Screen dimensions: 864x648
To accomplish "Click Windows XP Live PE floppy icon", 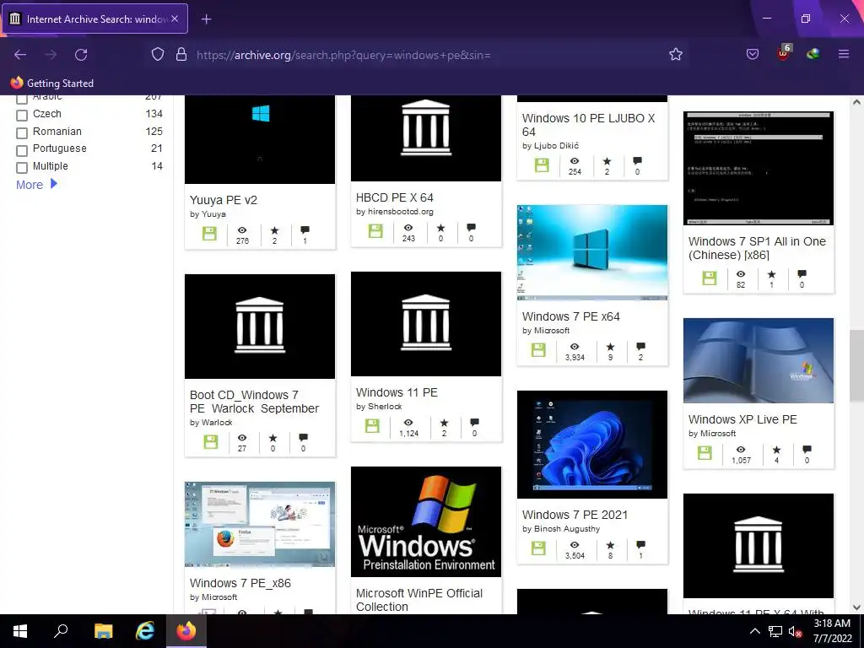I will pyautogui.click(x=705, y=453).
